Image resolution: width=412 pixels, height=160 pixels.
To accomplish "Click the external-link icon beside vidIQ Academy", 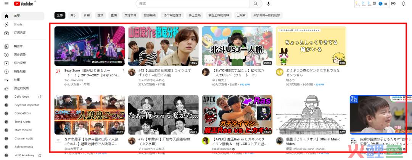I will coord(40,155).
